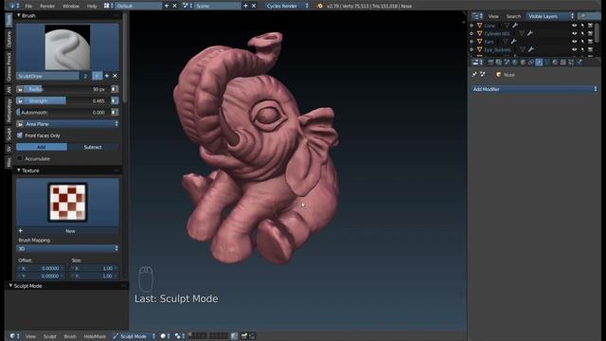Open the Object properties tab icon
Viewport: 606px width, 341px height.
click(x=523, y=63)
